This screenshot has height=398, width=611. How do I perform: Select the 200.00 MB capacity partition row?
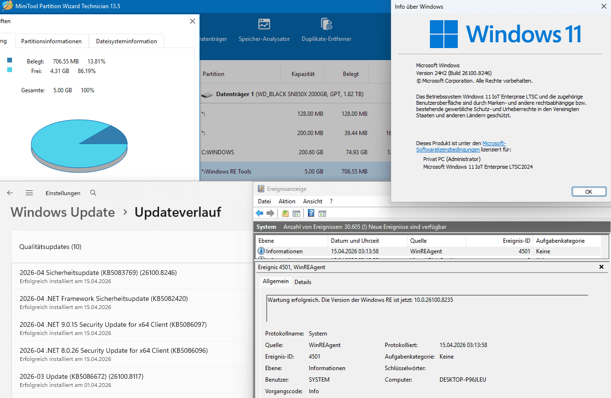click(295, 133)
